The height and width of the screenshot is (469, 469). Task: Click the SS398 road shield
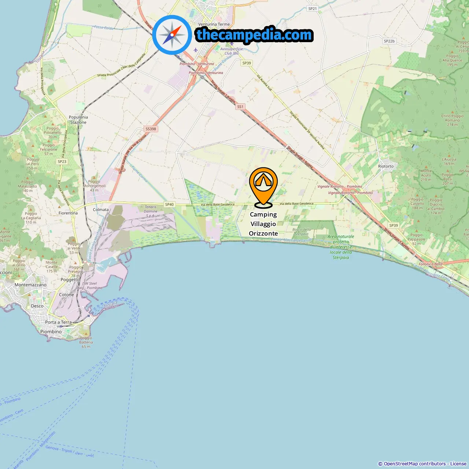pos(151,129)
